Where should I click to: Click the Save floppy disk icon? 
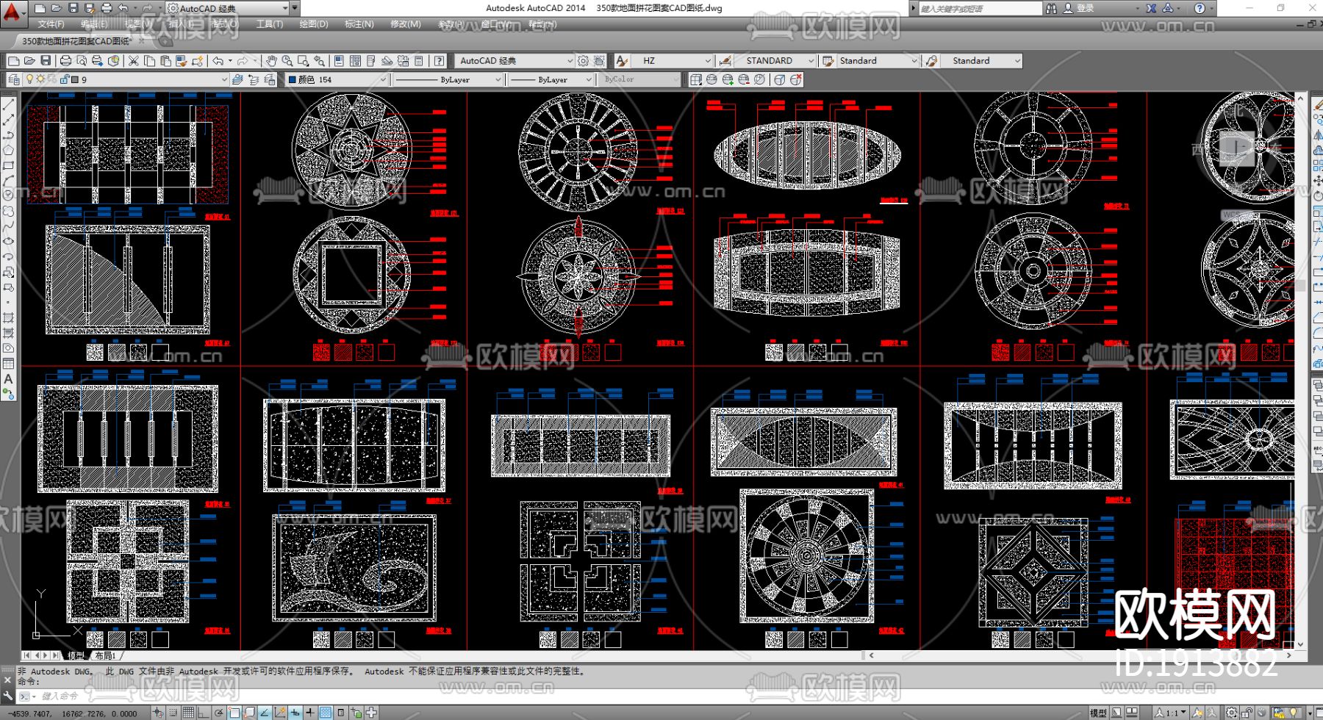(x=46, y=61)
